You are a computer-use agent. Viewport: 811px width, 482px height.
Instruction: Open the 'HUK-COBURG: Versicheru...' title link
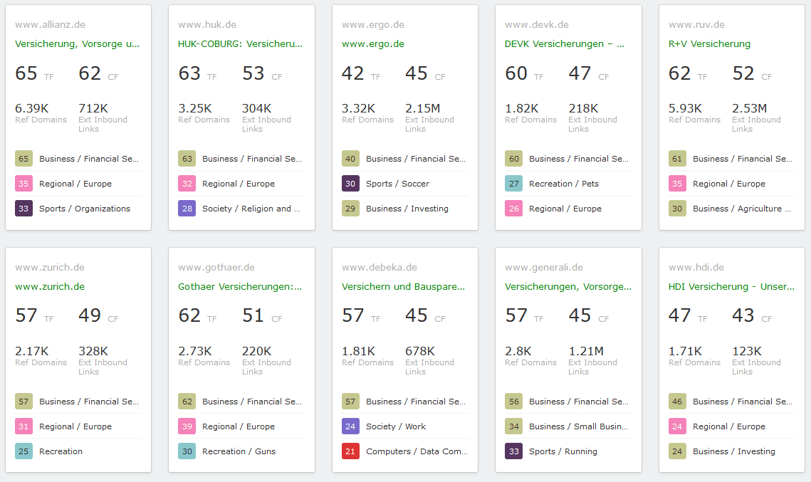(240, 44)
